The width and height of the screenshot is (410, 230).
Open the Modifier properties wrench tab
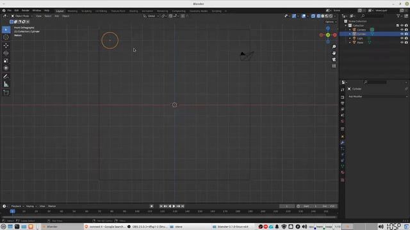pos(342,142)
